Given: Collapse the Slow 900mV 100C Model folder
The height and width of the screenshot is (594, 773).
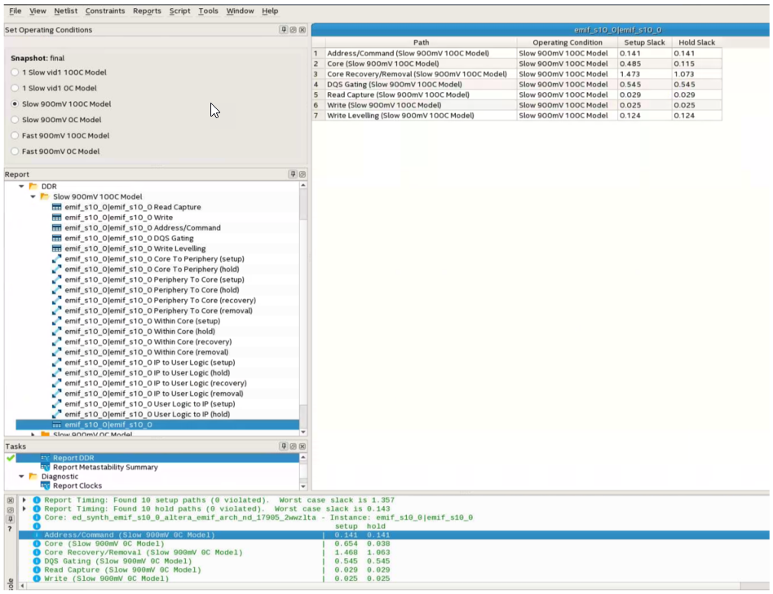Looking at the screenshot, I should point(33,196).
